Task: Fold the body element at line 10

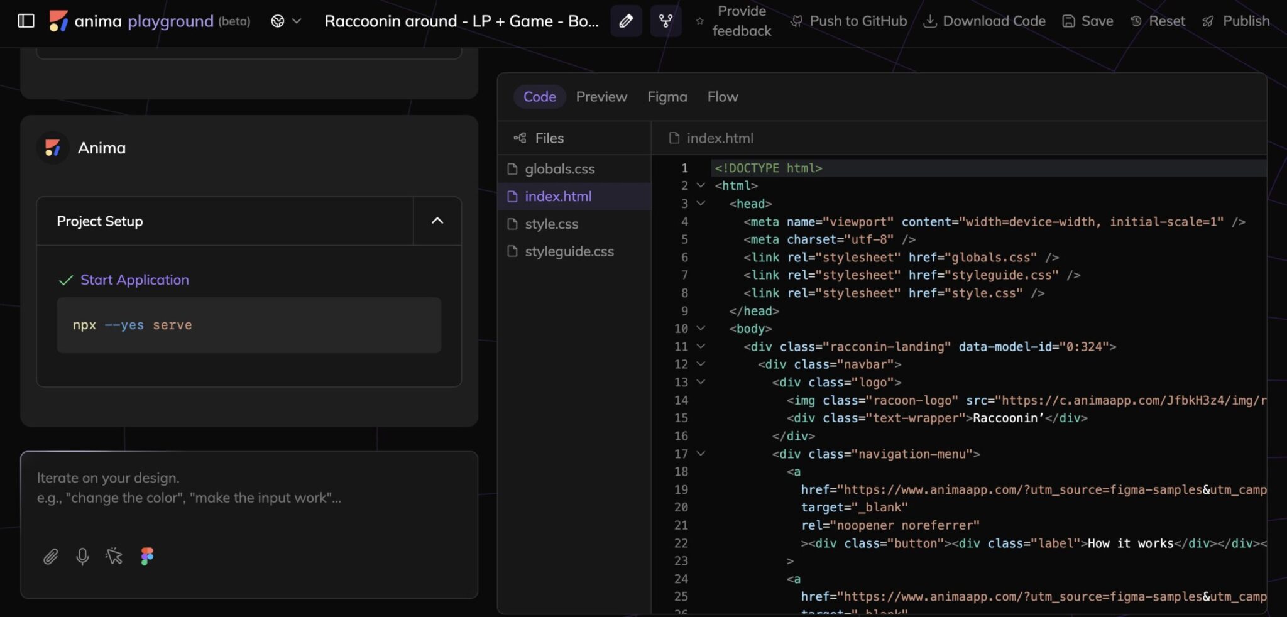Action: 701,328
